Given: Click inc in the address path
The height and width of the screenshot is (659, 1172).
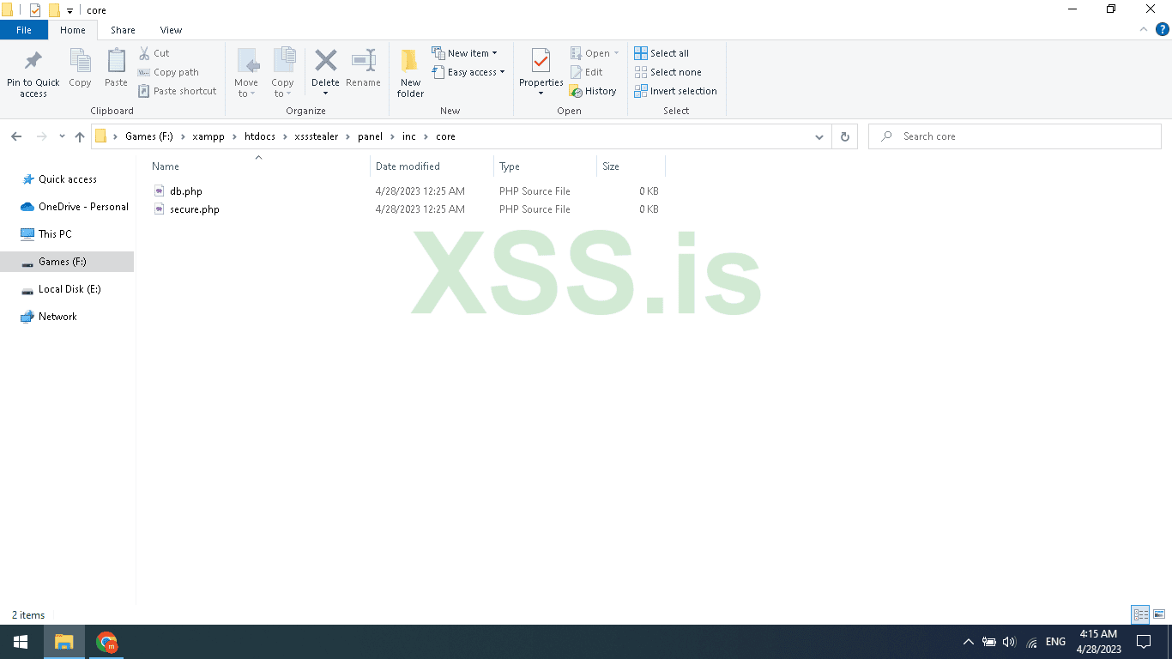Looking at the screenshot, I should coord(409,136).
